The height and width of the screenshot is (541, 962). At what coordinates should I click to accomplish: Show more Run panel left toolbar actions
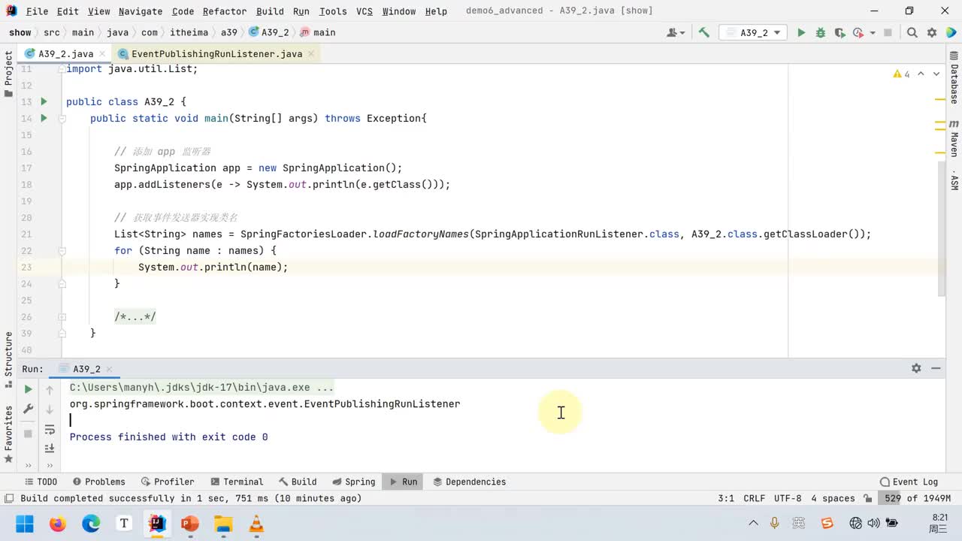coord(28,466)
